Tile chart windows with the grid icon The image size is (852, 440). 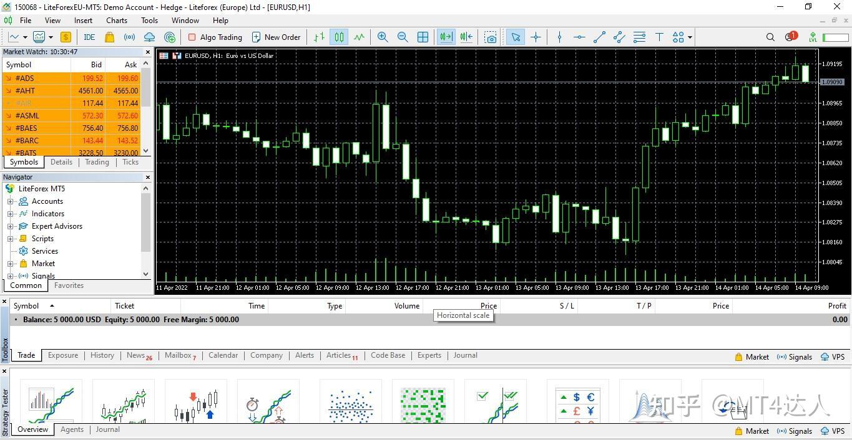click(423, 37)
